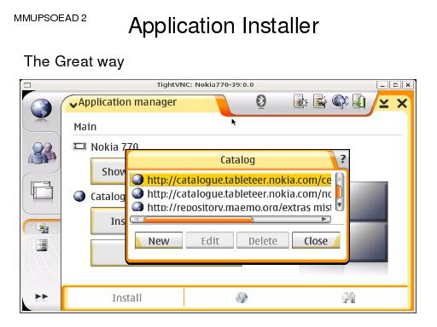The width and height of the screenshot is (437, 327).
Task: Click the Bluetooth status icon
Action: coord(261,101)
